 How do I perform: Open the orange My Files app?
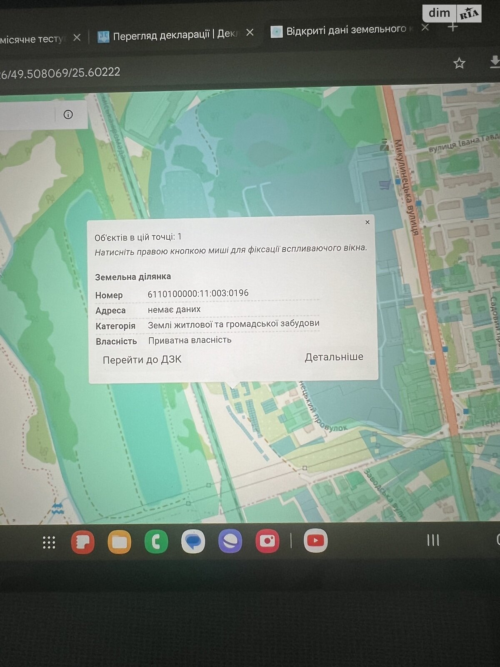(119, 542)
